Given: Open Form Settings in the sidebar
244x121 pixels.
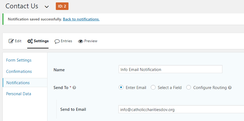Looking at the screenshot, I should point(19,60).
